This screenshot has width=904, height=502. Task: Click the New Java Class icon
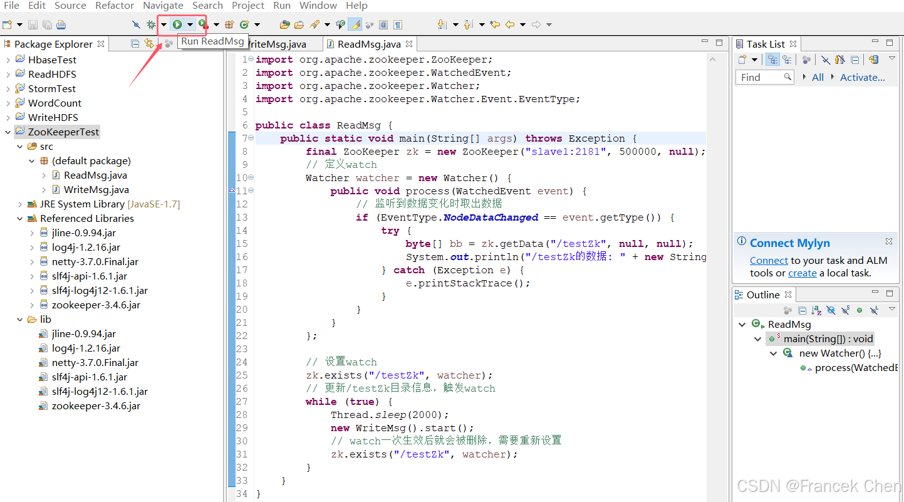[x=244, y=24]
